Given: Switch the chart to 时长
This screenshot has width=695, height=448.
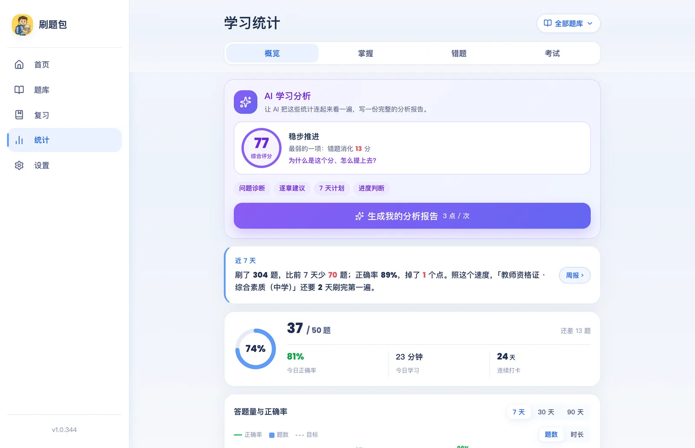Looking at the screenshot, I should [577, 435].
